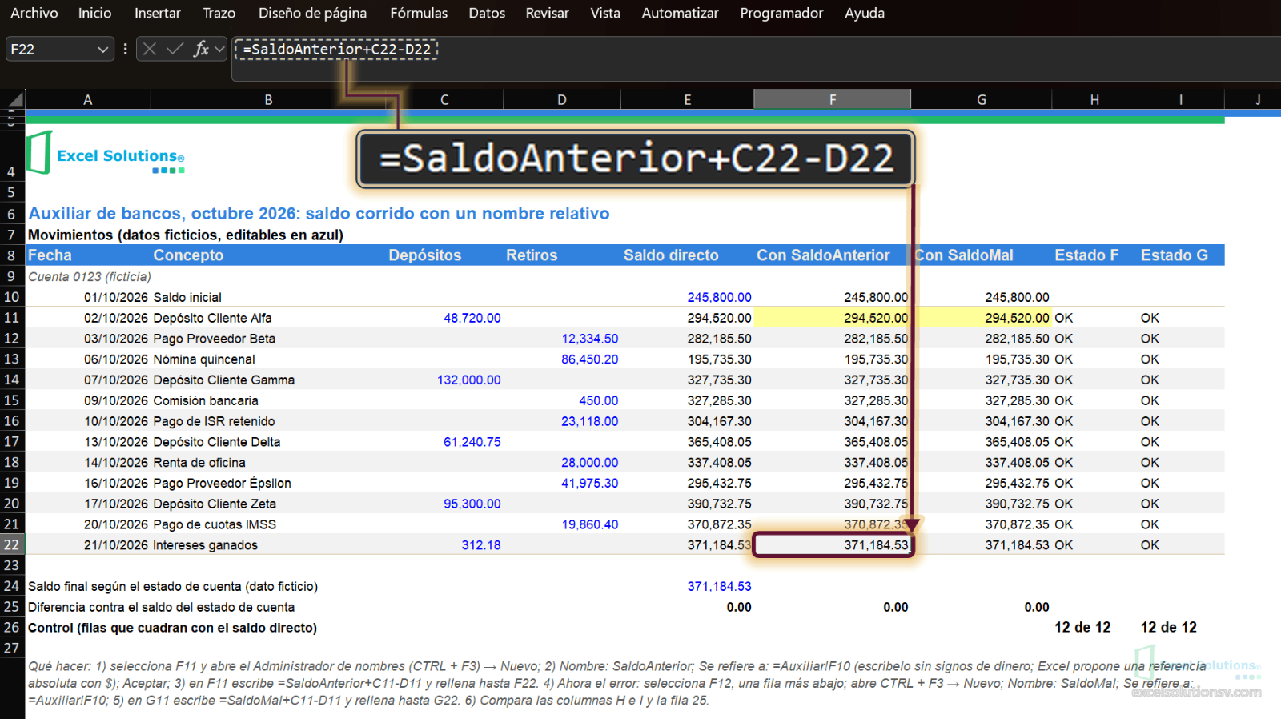Image resolution: width=1281 pixels, height=719 pixels.
Task: Switch to the Diseño de página tab
Action: click(312, 13)
